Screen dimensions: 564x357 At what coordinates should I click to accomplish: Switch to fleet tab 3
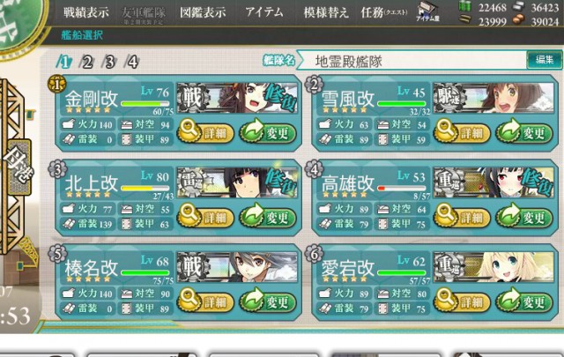[109, 62]
